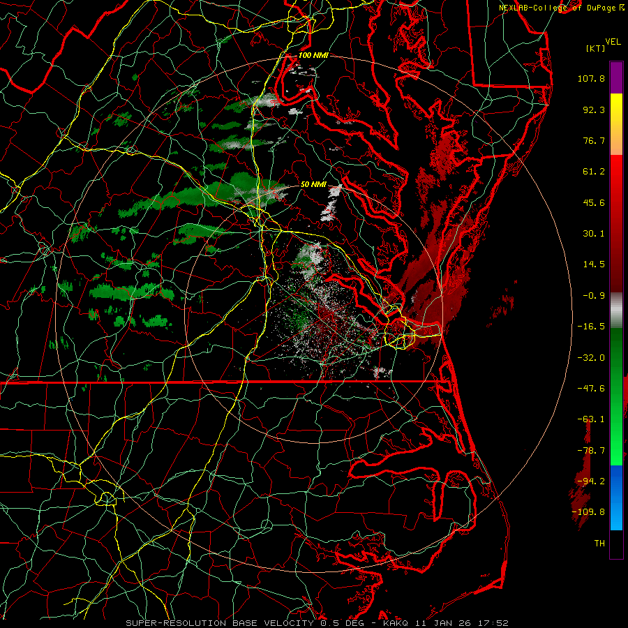
Task: Pick the black TH segment of the color bar
Action: [616, 544]
